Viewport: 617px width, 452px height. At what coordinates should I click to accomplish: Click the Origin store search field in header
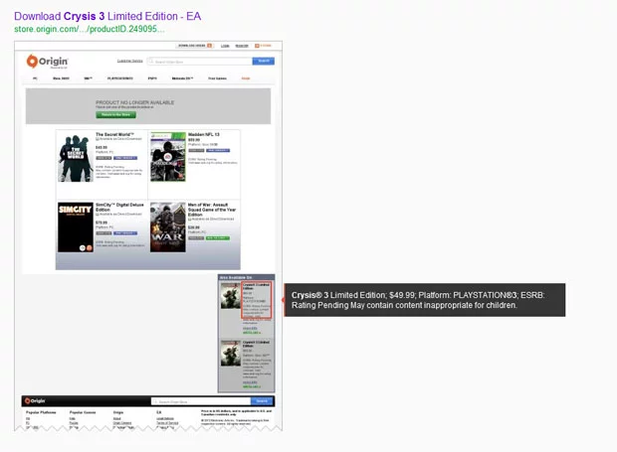coord(199,62)
